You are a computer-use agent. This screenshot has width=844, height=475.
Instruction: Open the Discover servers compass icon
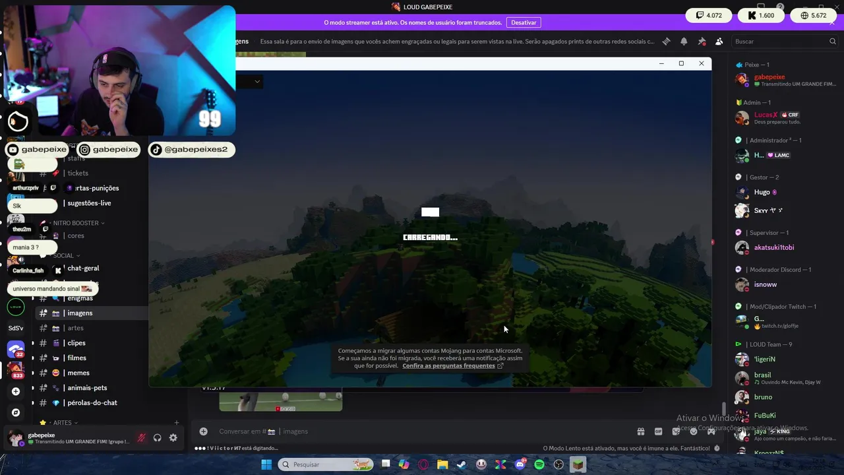(16, 412)
